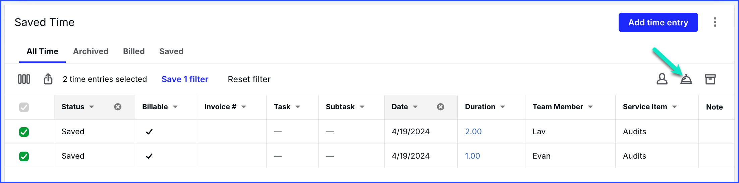The width and height of the screenshot is (739, 183).
Task: Uncheck the Evan time entry row
Action: tap(24, 156)
